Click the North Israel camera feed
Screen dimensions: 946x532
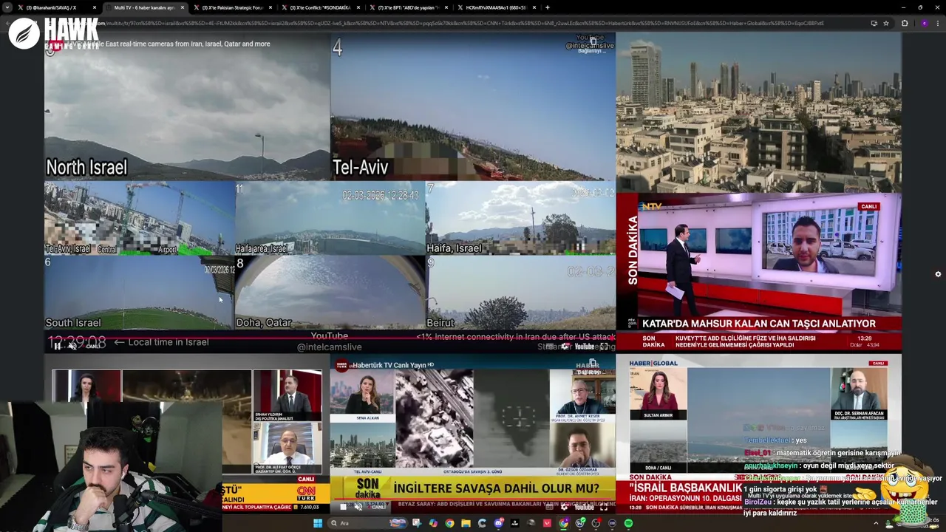(187, 106)
